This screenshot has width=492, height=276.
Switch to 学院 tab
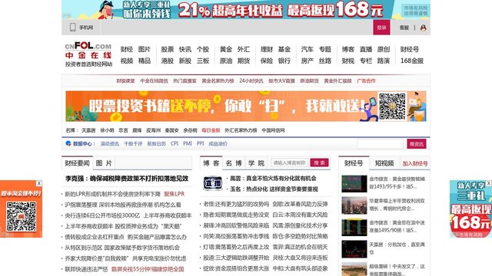256,163
